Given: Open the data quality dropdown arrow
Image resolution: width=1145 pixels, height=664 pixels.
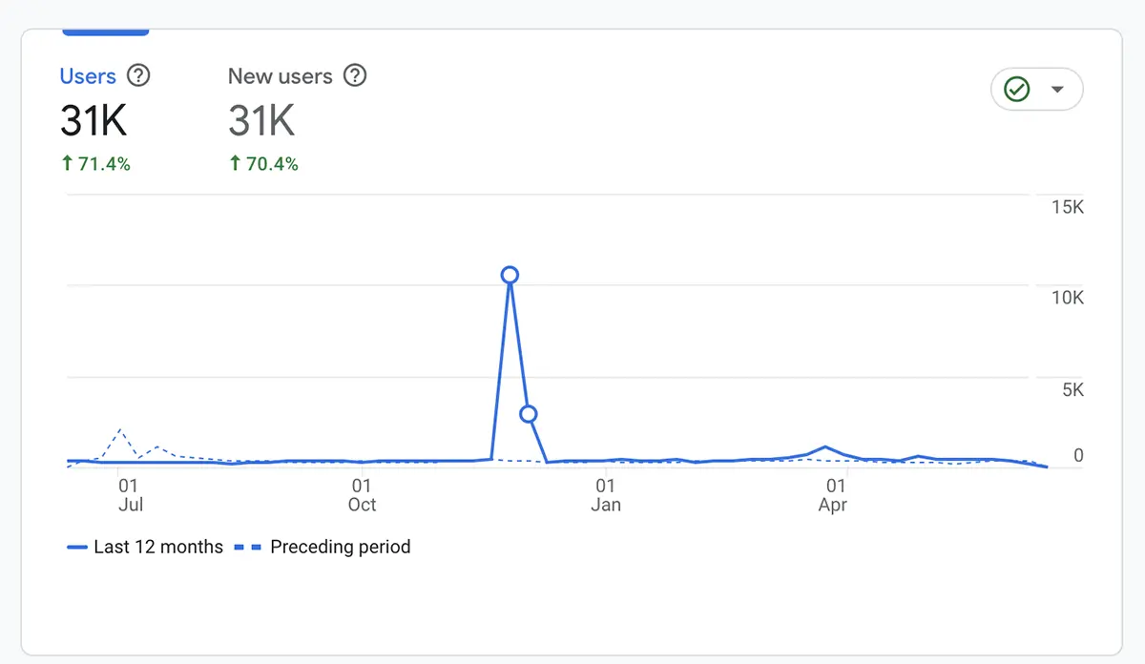Looking at the screenshot, I should tap(1058, 89).
